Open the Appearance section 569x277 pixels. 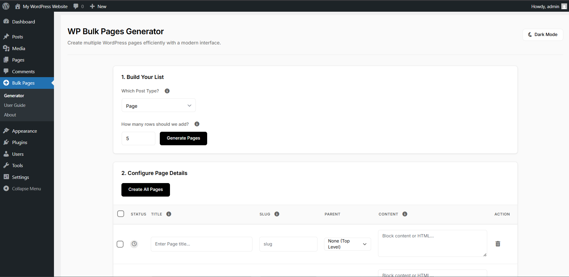click(x=24, y=131)
